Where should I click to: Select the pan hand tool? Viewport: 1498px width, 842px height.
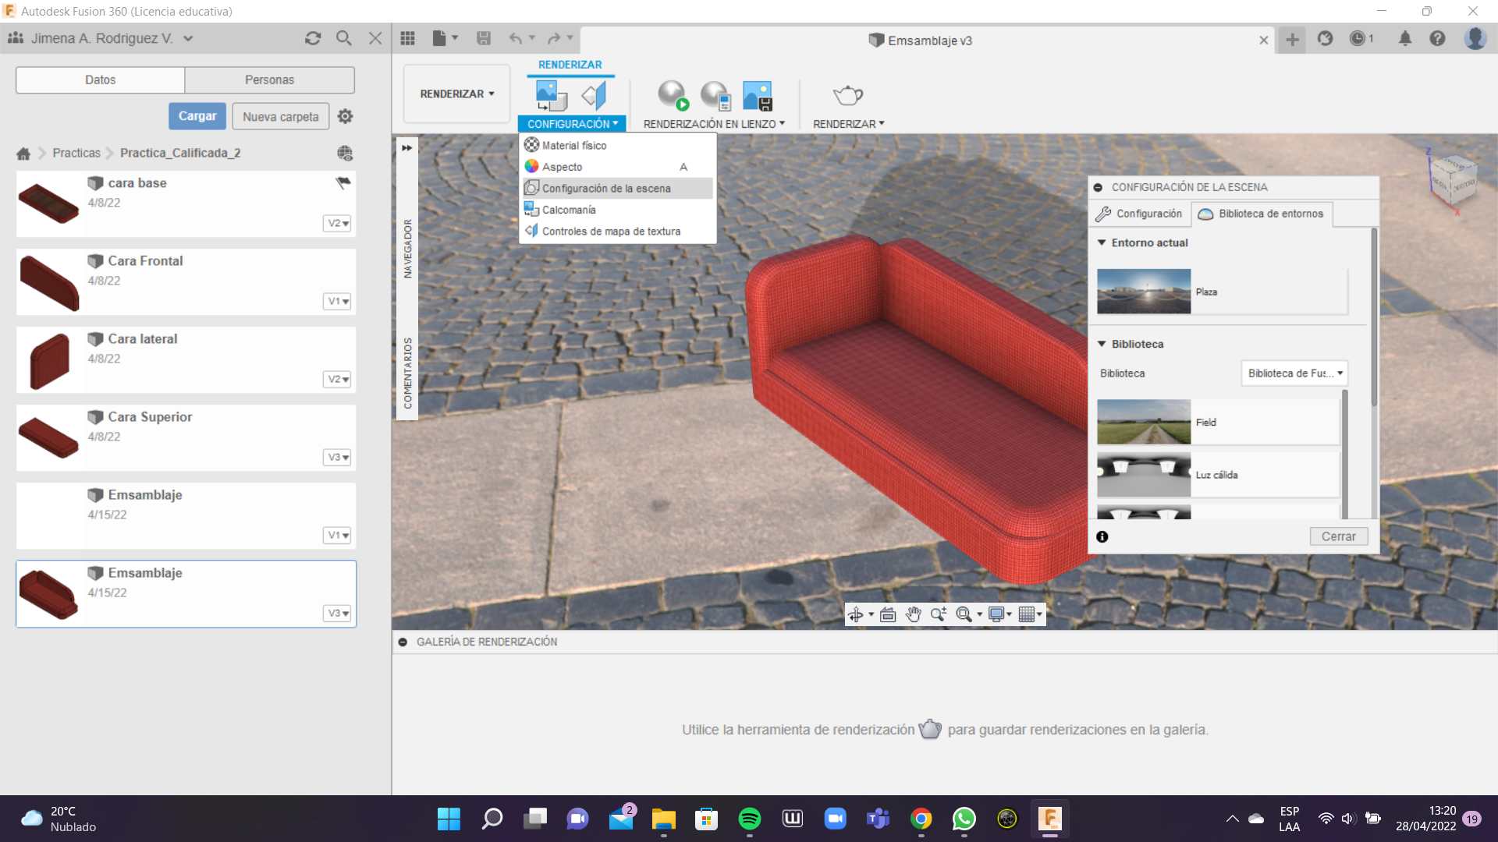point(914,614)
